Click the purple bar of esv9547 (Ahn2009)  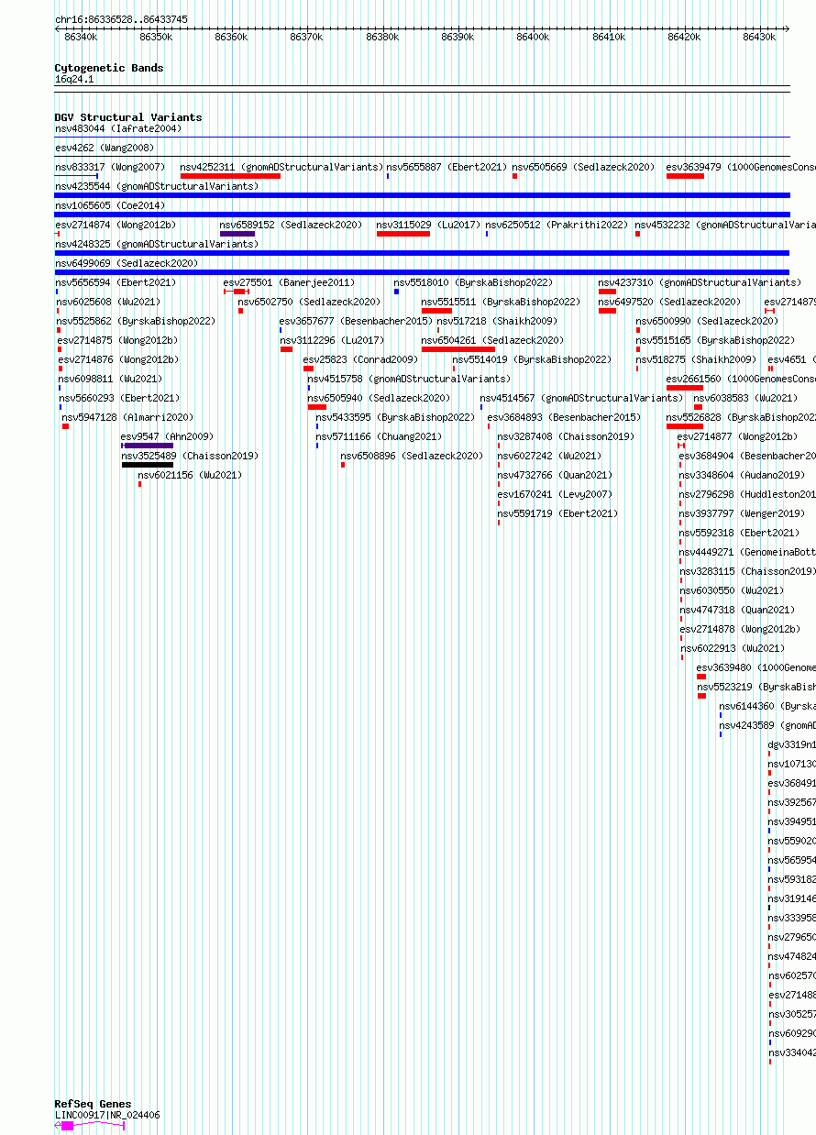(147, 446)
